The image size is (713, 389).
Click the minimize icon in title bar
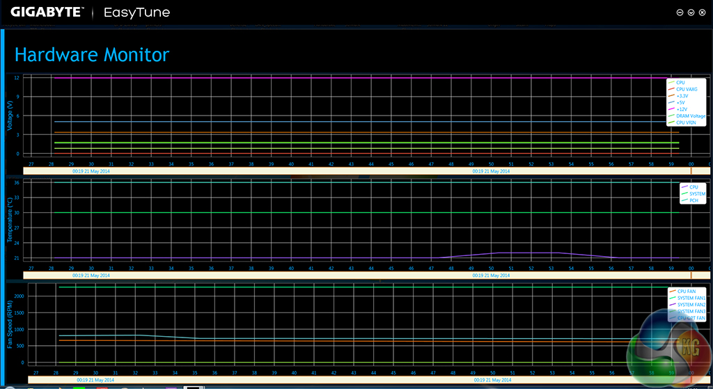tap(681, 13)
